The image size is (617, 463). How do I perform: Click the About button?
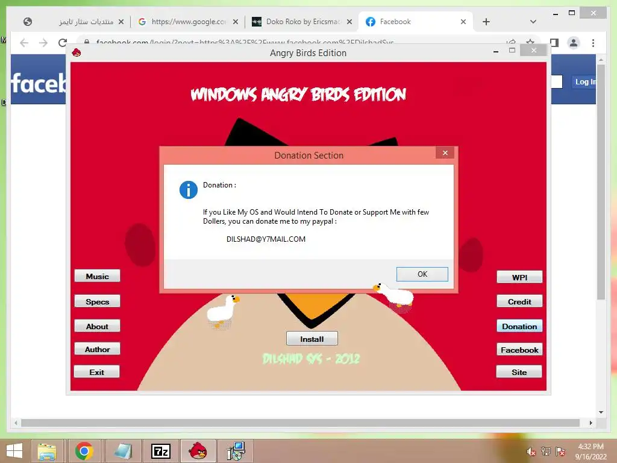(97, 326)
